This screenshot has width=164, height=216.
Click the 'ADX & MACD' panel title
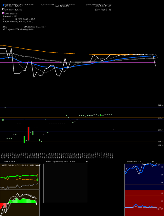(10, 162)
